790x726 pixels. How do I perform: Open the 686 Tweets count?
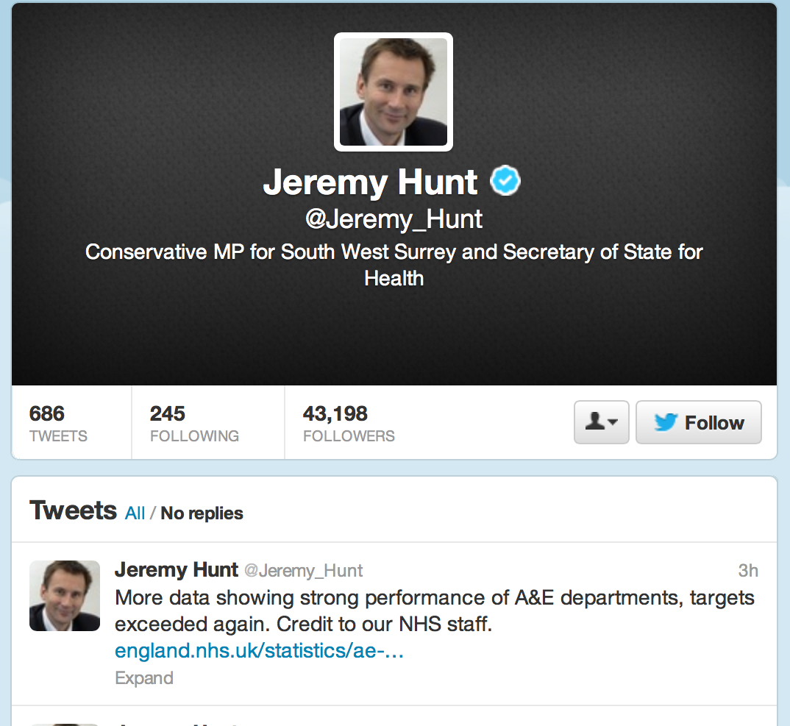(x=58, y=424)
